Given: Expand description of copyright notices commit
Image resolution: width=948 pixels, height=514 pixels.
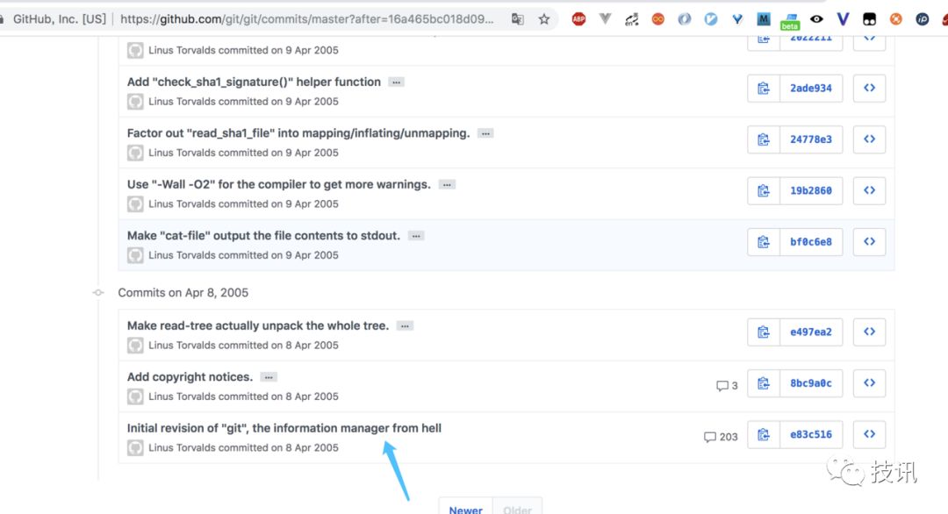Looking at the screenshot, I should coord(269,377).
